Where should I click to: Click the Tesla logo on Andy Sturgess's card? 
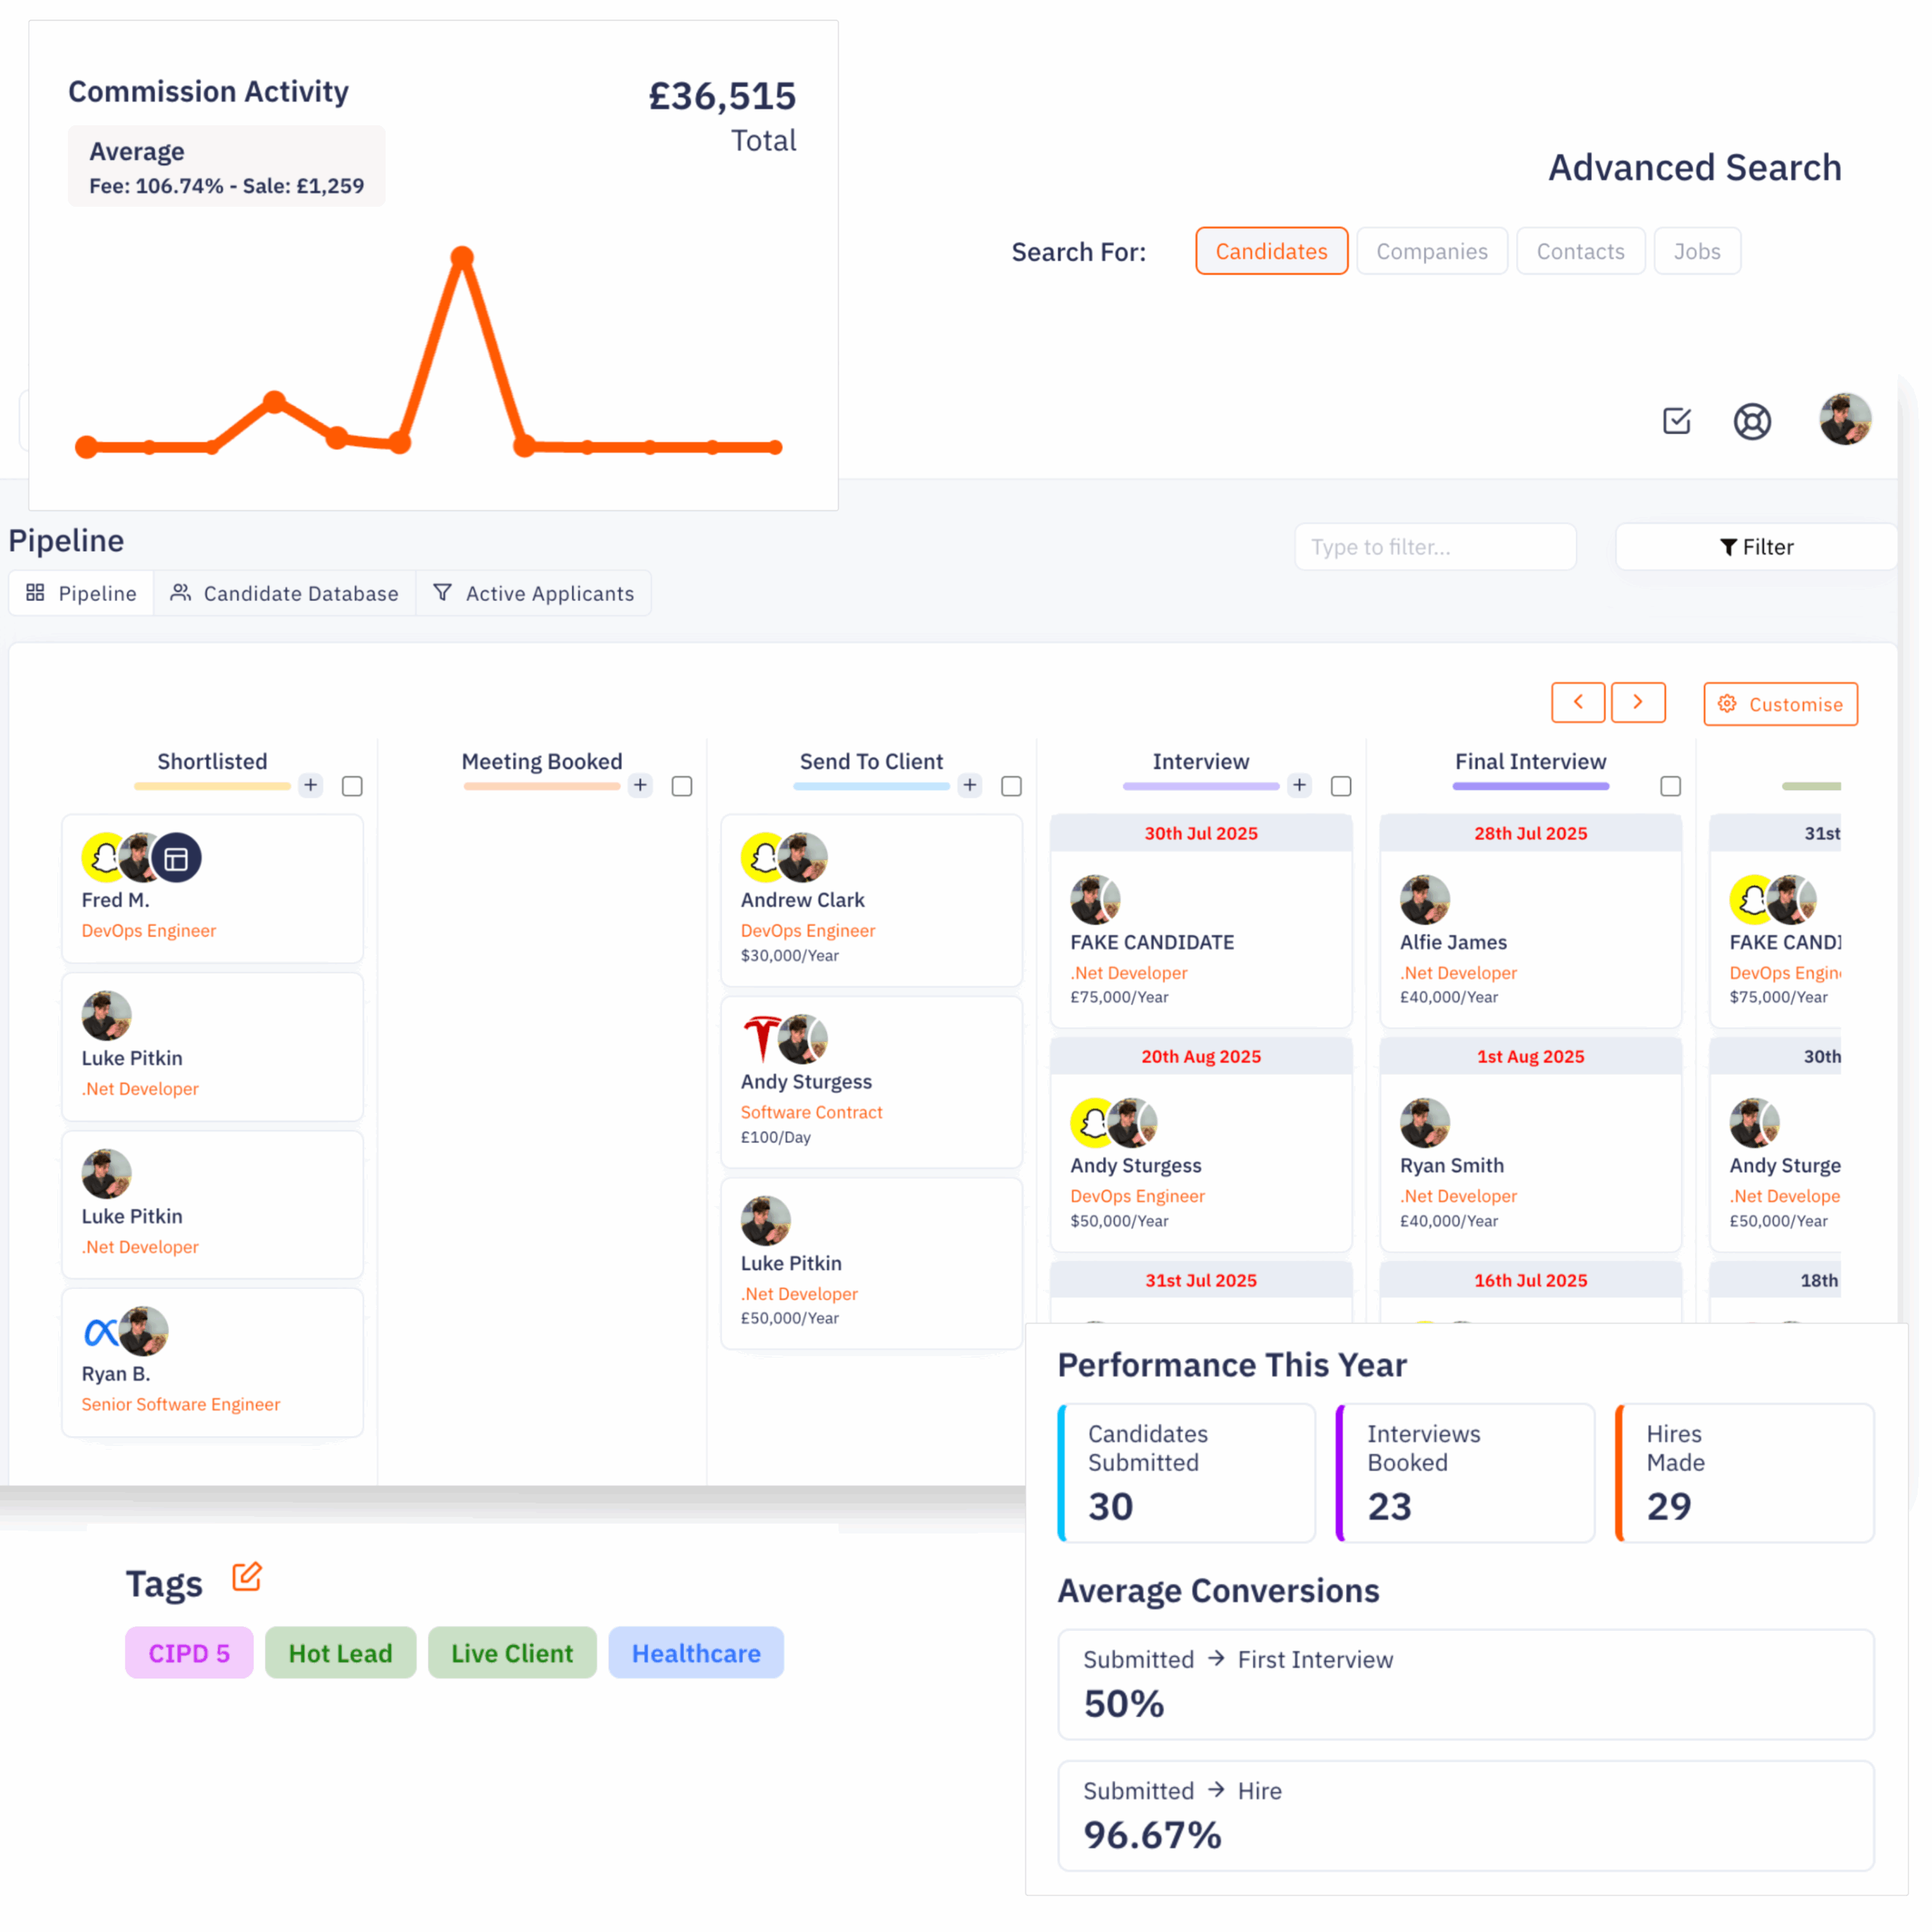pyautogui.click(x=762, y=1038)
